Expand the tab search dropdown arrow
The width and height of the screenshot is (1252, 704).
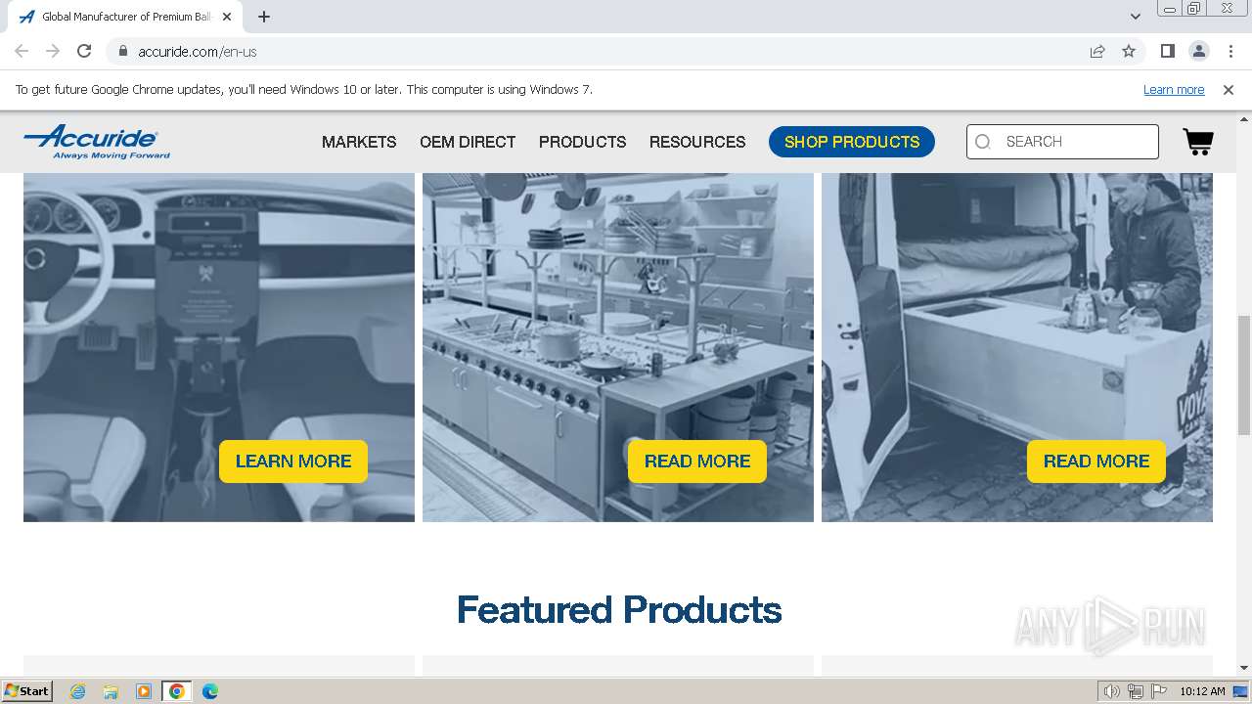click(1136, 16)
